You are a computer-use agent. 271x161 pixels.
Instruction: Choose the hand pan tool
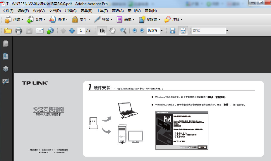click(x=112, y=31)
